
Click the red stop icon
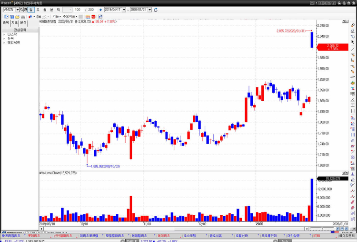tap(93, 17)
